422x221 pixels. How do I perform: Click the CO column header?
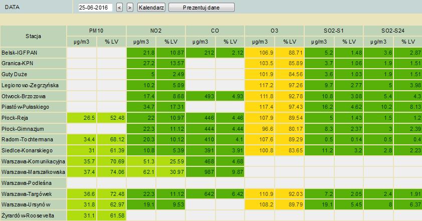pyautogui.click(x=215, y=31)
